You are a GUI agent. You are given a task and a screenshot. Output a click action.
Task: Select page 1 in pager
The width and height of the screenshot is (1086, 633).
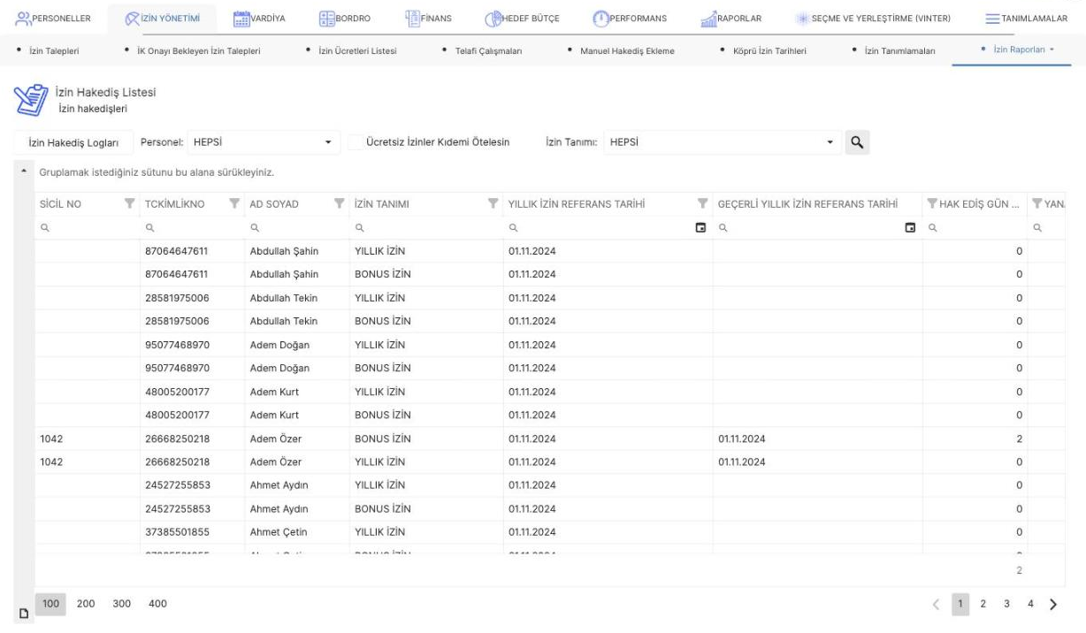[960, 604]
